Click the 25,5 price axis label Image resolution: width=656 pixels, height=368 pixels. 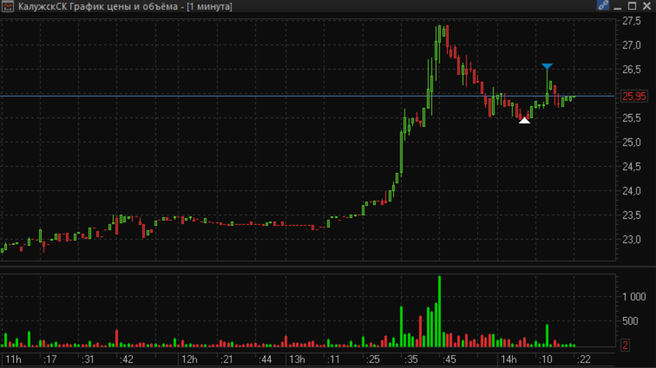click(x=632, y=118)
